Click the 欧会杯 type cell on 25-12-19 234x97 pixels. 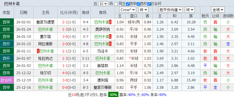7,80
